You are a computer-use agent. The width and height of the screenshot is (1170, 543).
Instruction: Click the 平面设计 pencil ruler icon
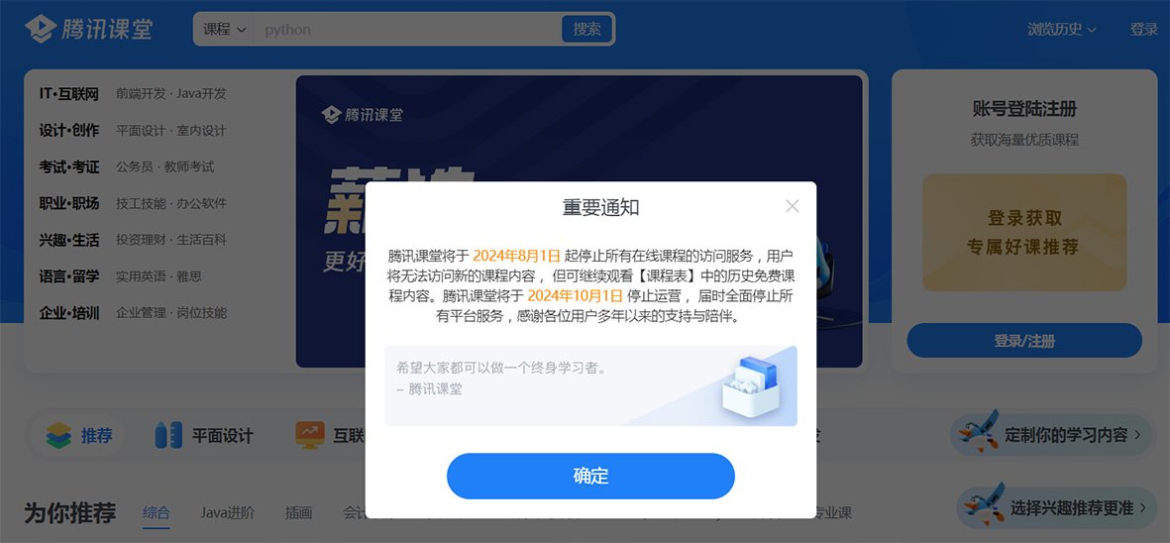click(x=168, y=435)
